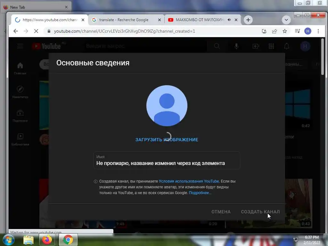Click the forward navigation arrow
This screenshot has width=328, height=246.
(26, 31)
